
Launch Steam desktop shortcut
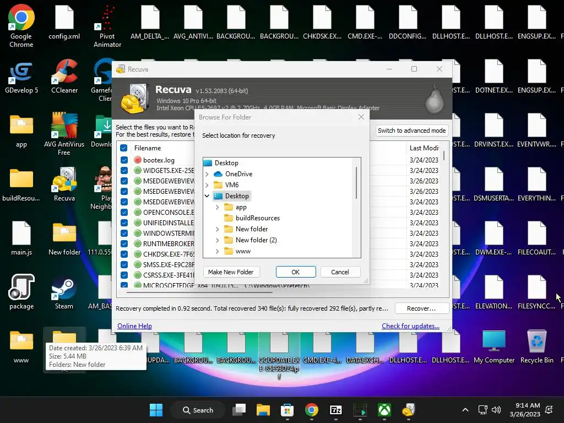tap(64, 293)
